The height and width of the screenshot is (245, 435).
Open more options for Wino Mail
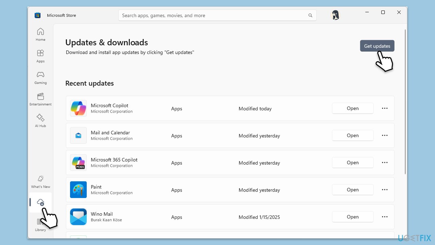385,217
